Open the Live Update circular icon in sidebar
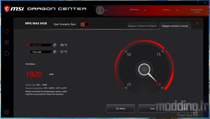The image size is (210, 119). tap(7, 53)
